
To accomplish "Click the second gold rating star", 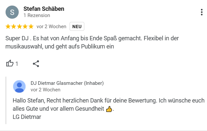I will tap(14, 27).
